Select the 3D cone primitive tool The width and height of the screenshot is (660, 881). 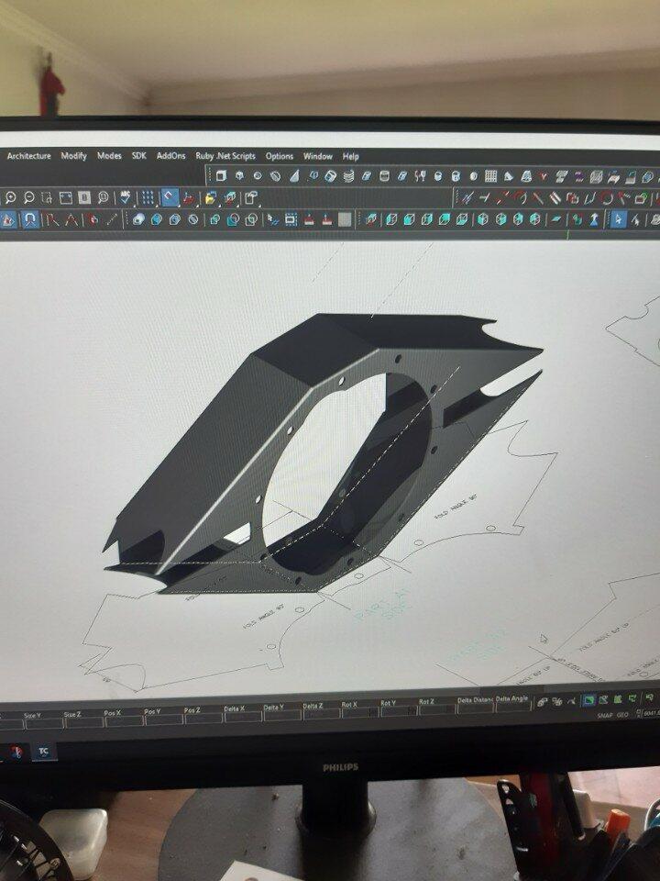pos(295,175)
